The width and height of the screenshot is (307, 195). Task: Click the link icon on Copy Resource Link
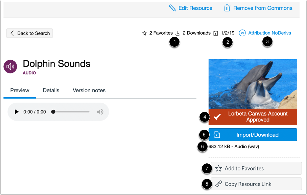pos(218,184)
